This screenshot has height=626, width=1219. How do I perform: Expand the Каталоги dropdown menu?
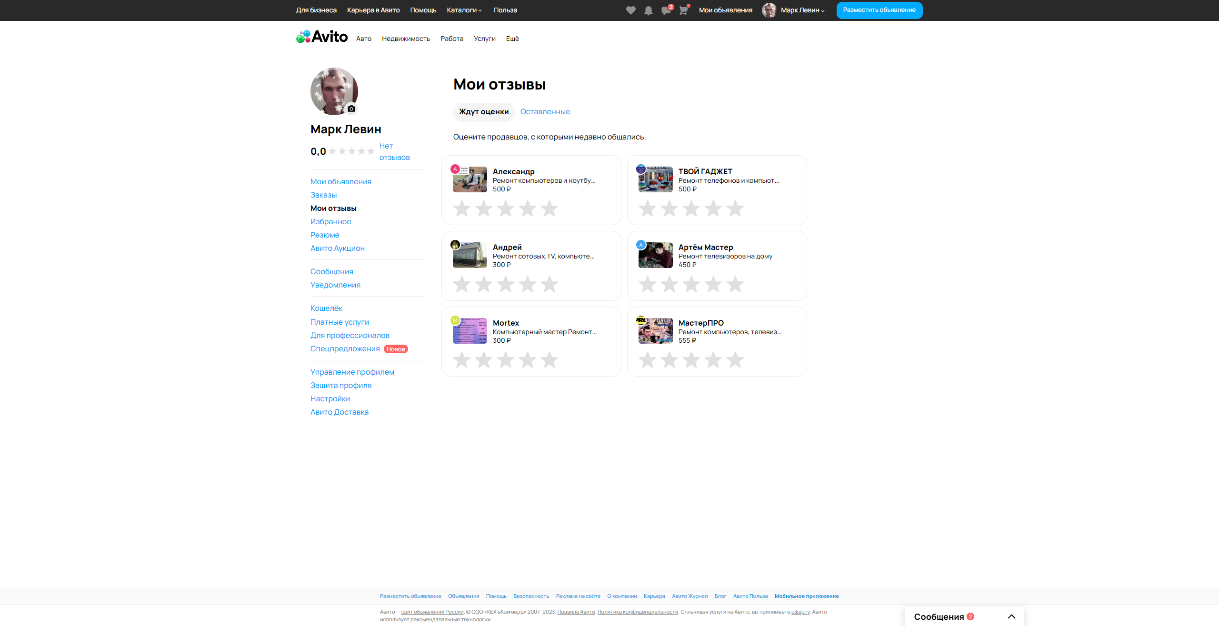pos(464,10)
